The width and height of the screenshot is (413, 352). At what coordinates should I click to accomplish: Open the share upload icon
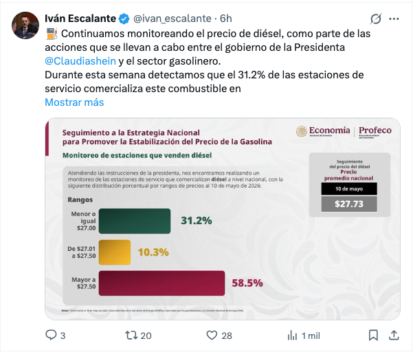click(394, 335)
